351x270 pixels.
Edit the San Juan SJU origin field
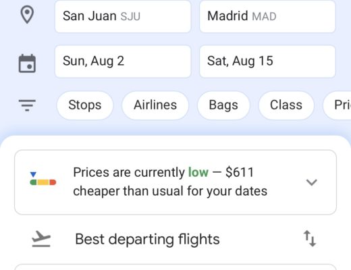point(123,16)
